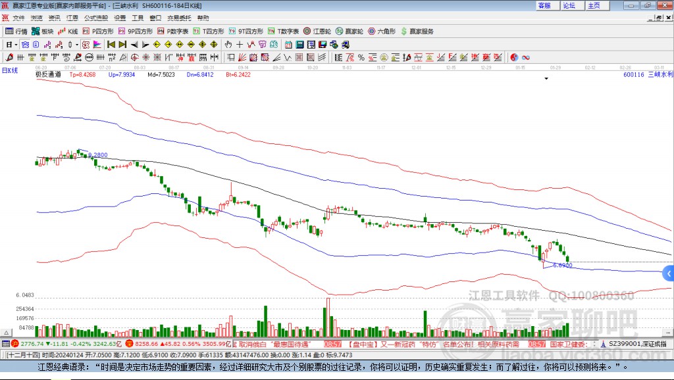Screen dimensions: 674x380
Task: Open the 公式选股 menu
Action: pyautogui.click(x=96, y=18)
